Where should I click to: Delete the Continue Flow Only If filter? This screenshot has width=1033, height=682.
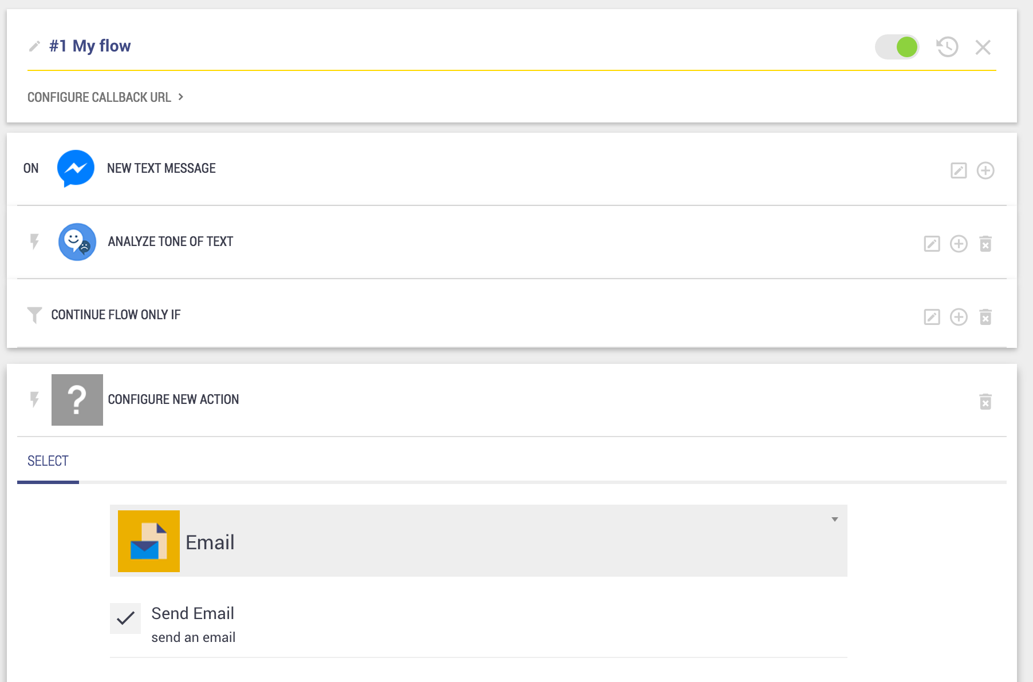click(985, 317)
